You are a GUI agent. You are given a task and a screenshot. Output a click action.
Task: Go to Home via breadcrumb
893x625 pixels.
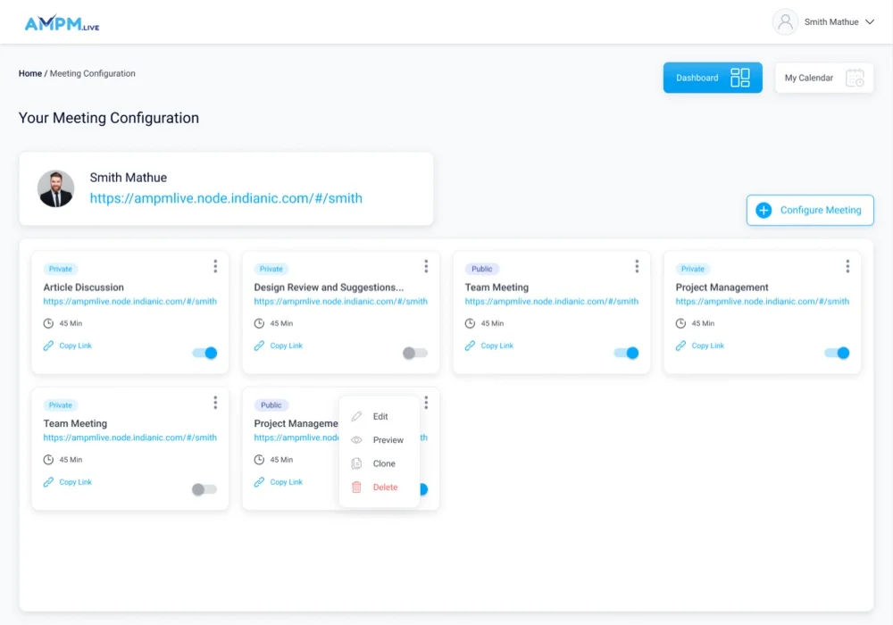click(30, 74)
